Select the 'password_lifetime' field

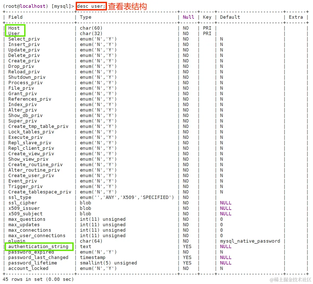(33, 263)
